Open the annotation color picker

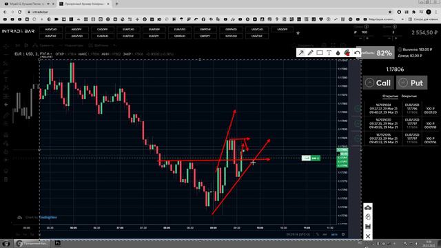[347, 53]
